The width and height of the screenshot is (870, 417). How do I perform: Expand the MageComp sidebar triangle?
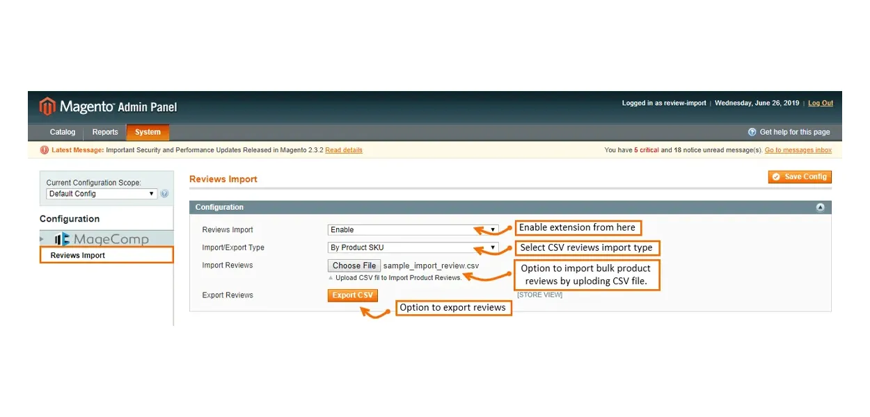coord(42,239)
